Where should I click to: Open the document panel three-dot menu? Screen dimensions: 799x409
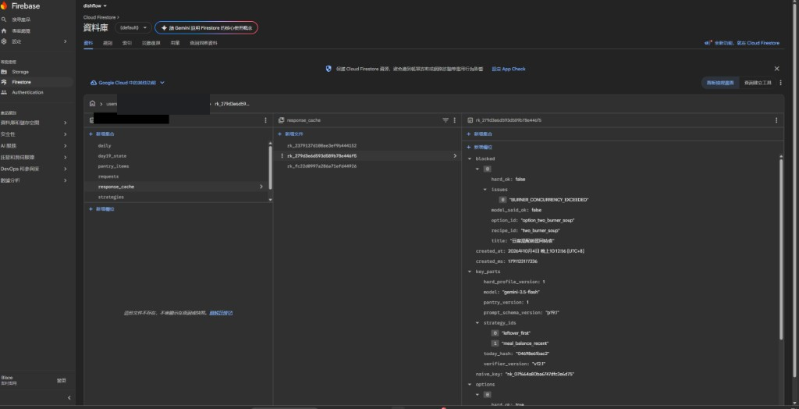pyautogui.click(x=776, y=120)
